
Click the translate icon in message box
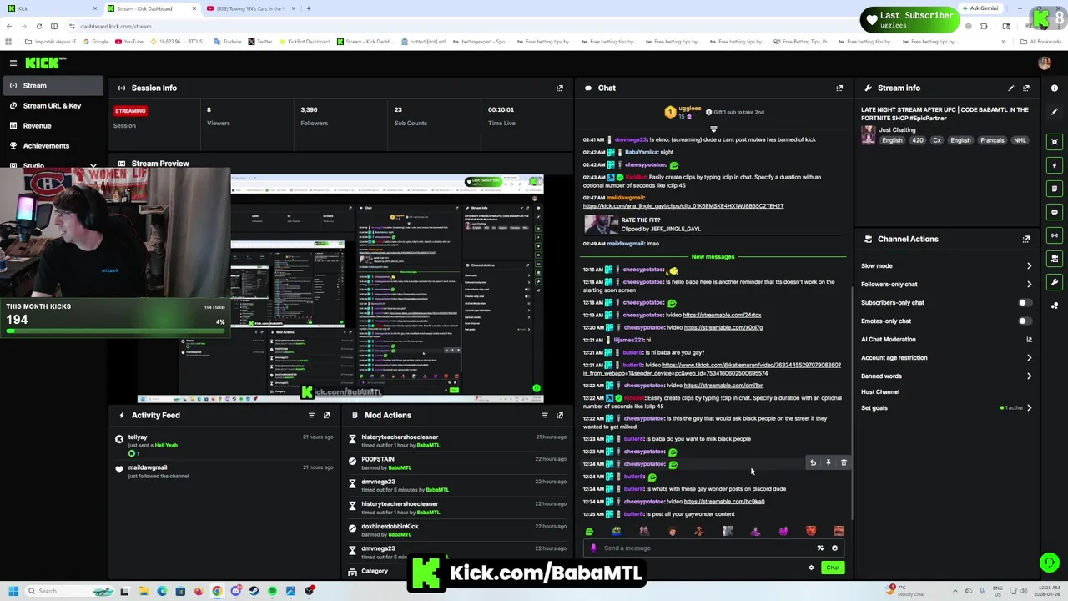(x=820, y=548)
